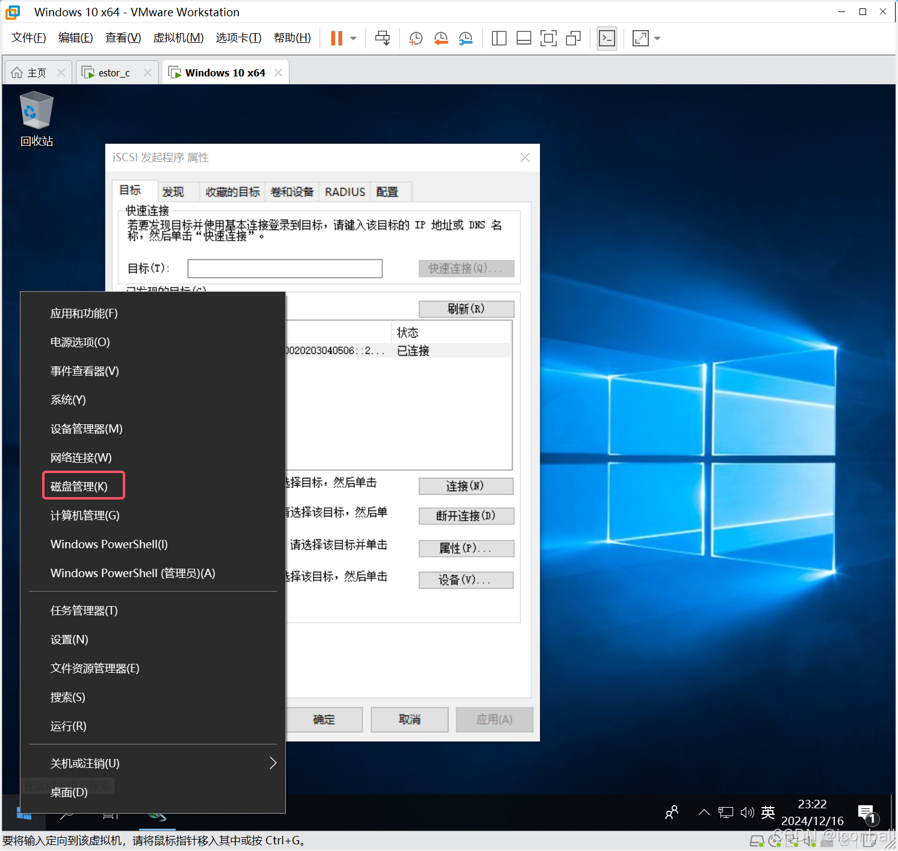Click the 回收站 recycle bin desktop icon
Viewport: 898px width, 851px height.
click(x=37, y=119)
